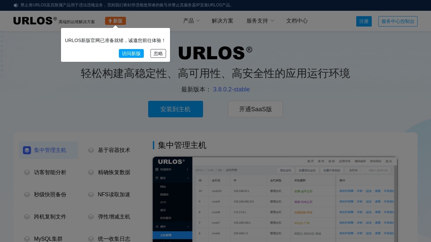The height and width of the screenshot is (242, 431).
Task: Click the 高端的运维解决方案 tagline
Action: [x=77, y=22]
